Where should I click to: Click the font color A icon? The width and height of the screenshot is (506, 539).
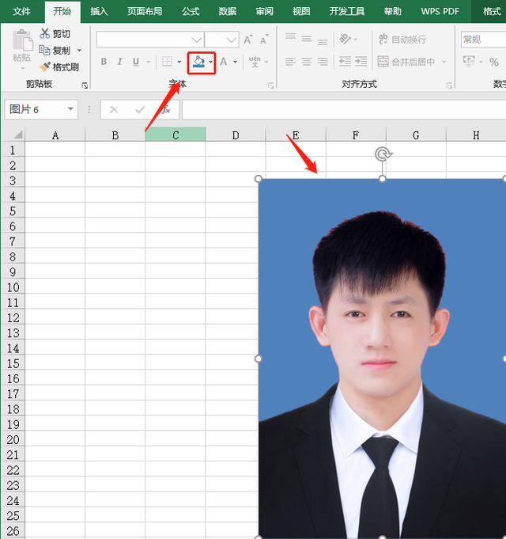pyautogui.click(x=224, y=62)
